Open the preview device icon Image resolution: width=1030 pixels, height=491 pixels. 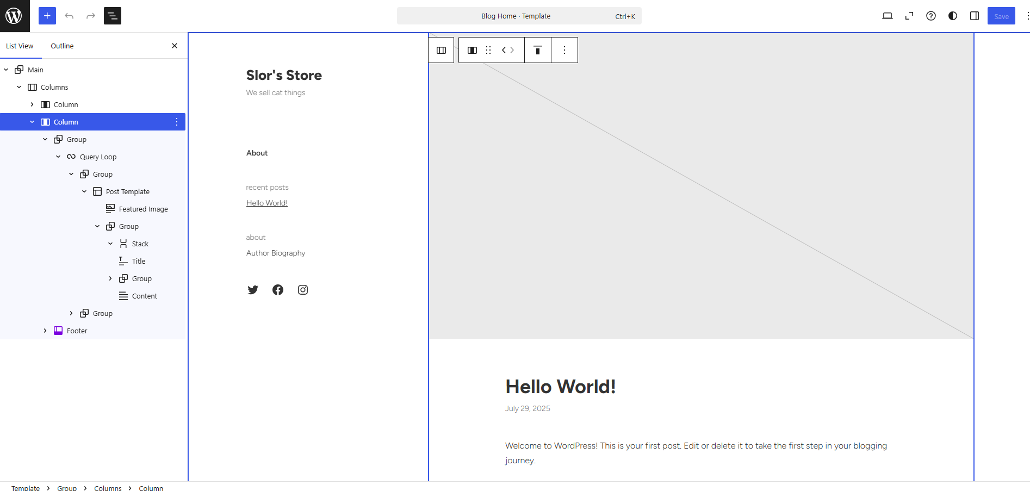887,16
